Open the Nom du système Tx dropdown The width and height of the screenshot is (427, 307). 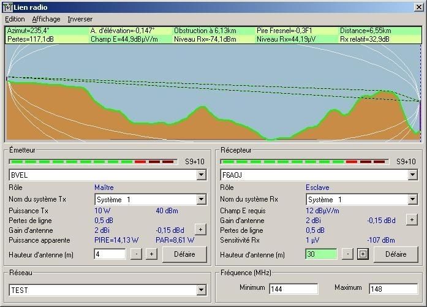[201, 199]
